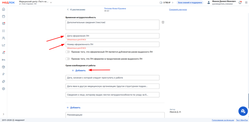Focus the Рекомендации text field

(x=115, y=115)
